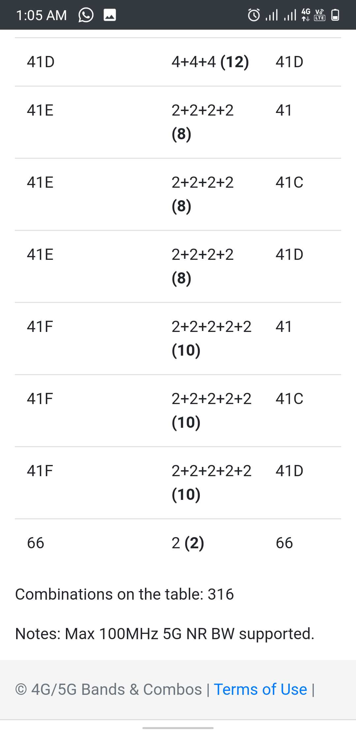Tap the 41C cell in the 41E row

289,182
